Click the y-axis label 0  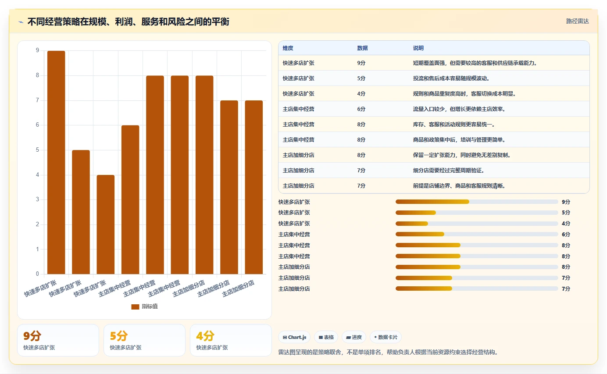(37, 274)
